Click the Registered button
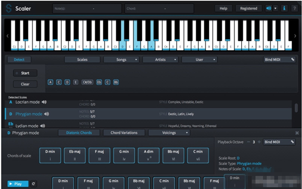The image size is (302, 189). [x=249, y=8]
